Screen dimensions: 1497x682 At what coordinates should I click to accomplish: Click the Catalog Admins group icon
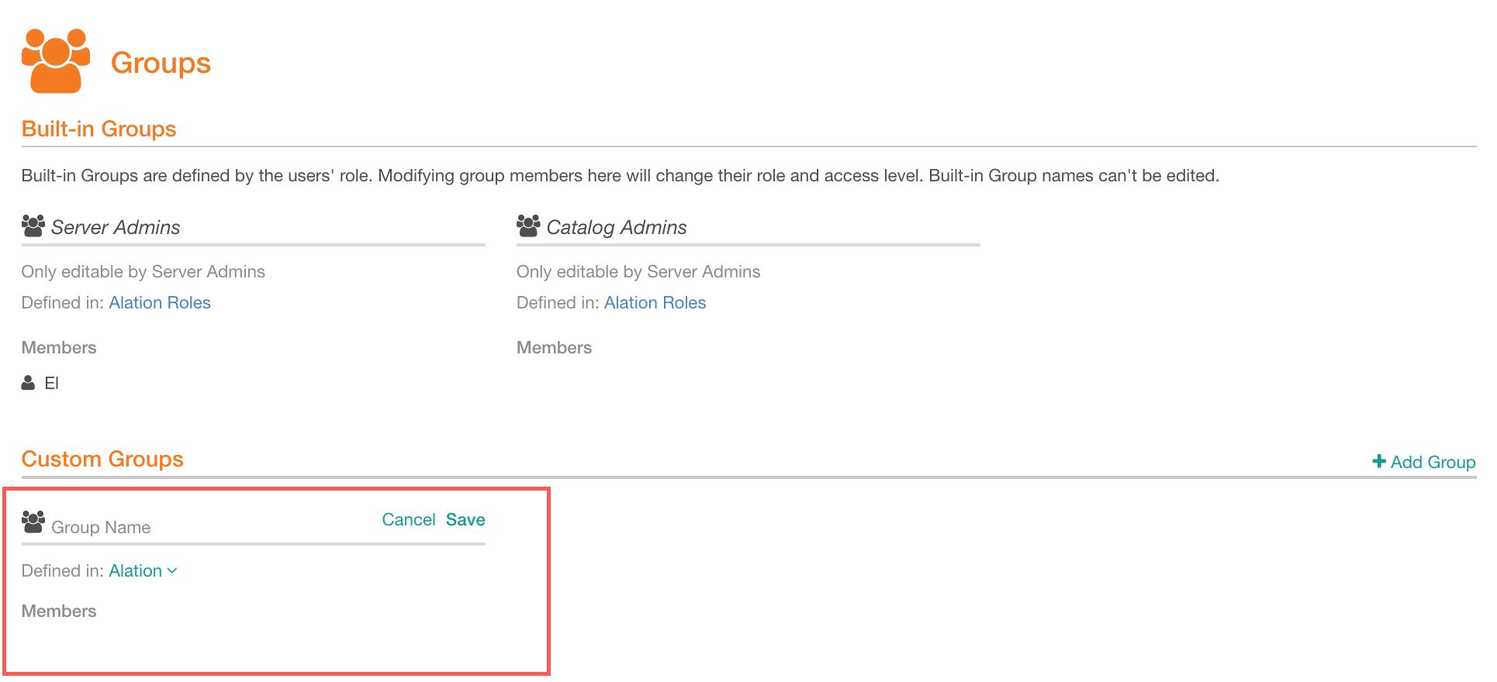528,226
